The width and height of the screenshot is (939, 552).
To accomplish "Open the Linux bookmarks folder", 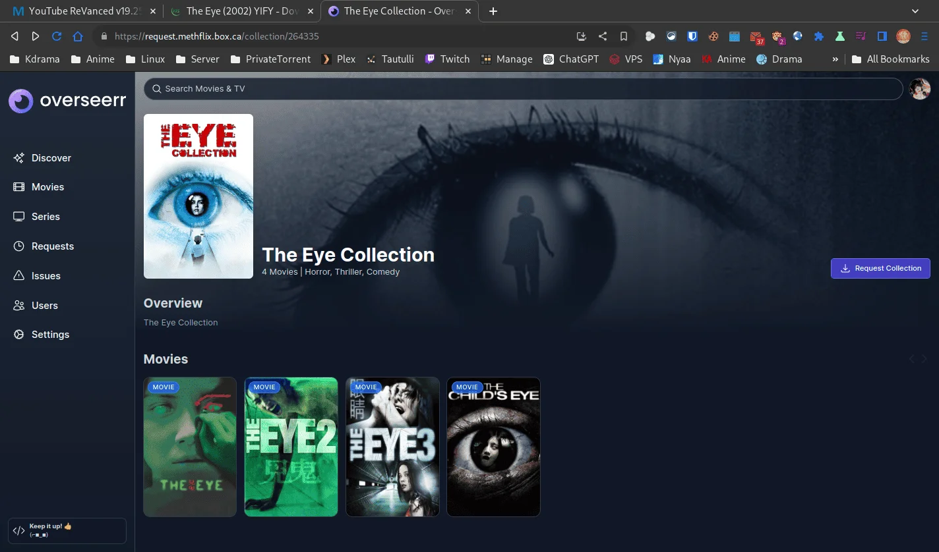I will coord(145,59).
